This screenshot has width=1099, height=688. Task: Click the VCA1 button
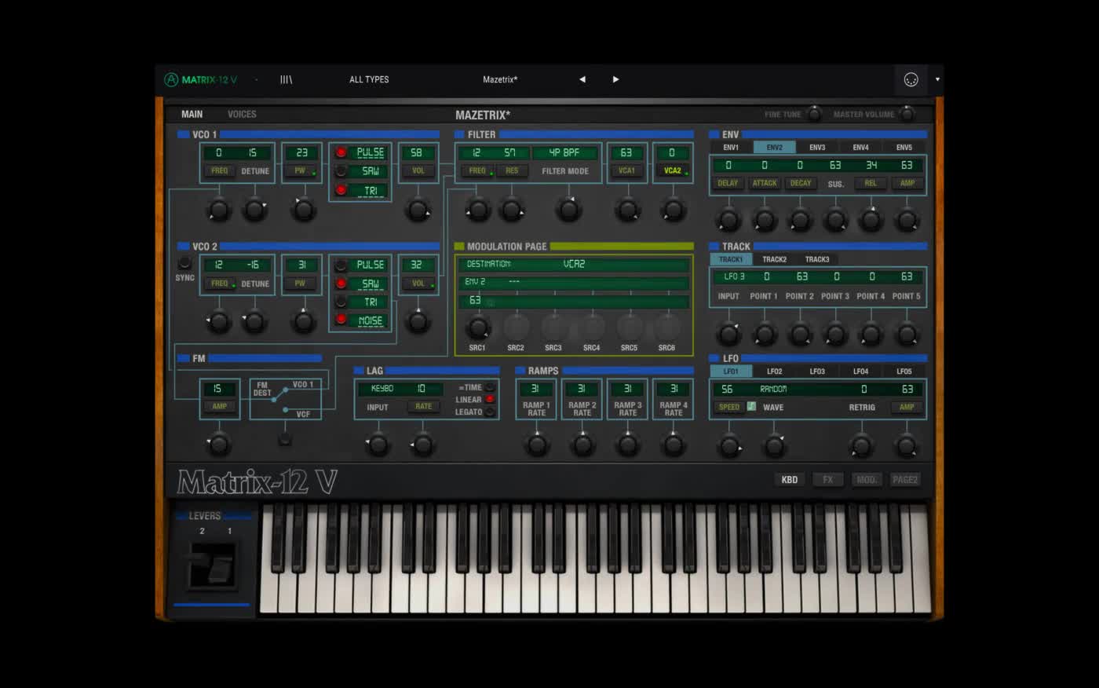click(626, 170)
